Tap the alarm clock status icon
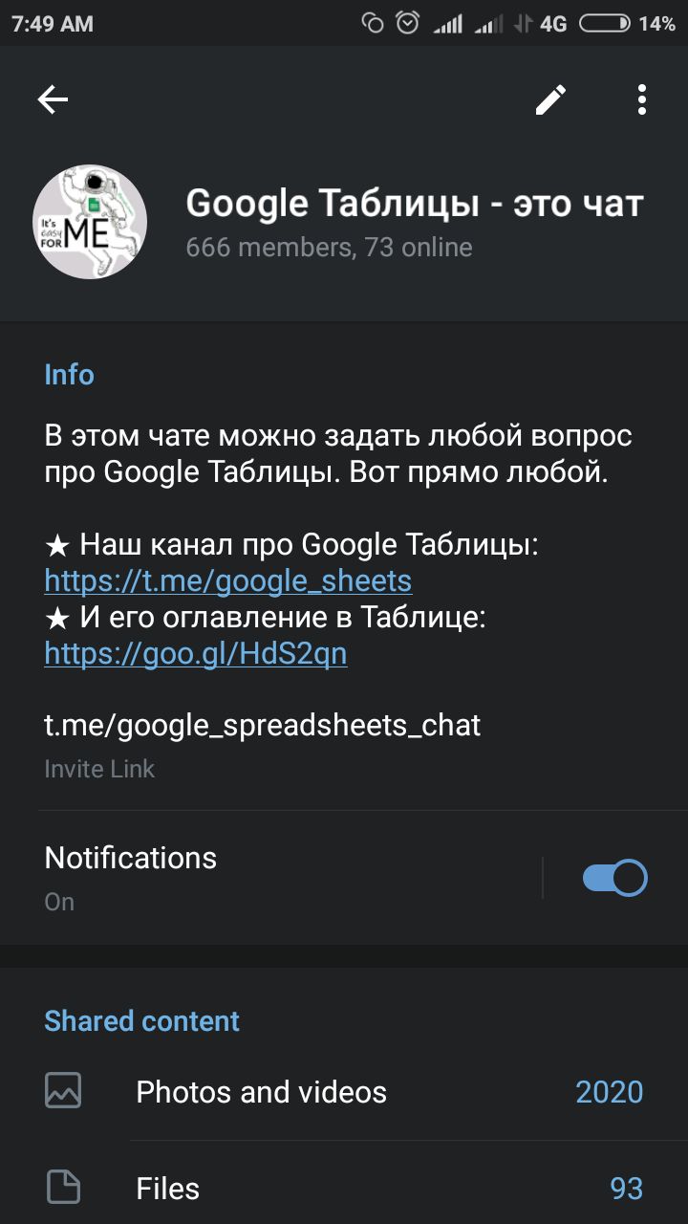The image size is (688, 1224). [x=408, y=23]
